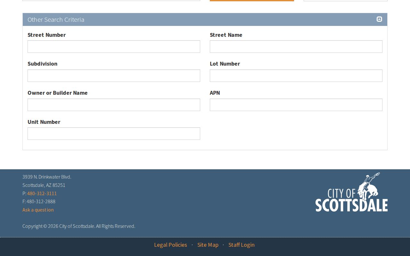This screenshot has height=256, width=410.
Task: Click the fax number text 480-312-2888
Action: (x=41, y=202)
